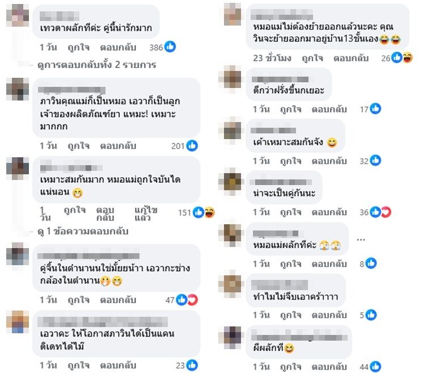Click the haha reaction icon beside 26
Image resolution: width=431 pixels, height=373 pixels.
point(408,58)
